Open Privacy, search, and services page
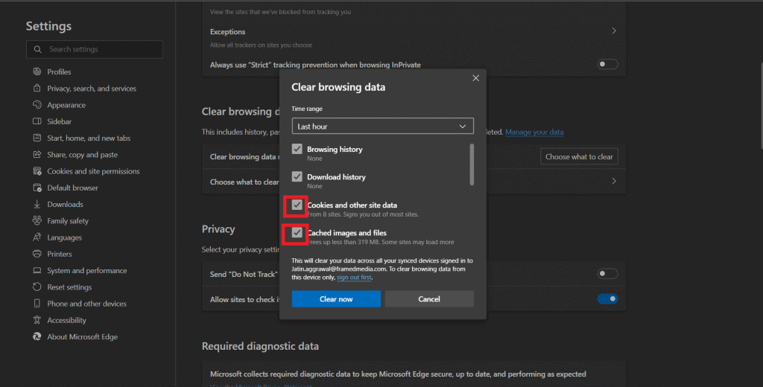Image resolution: width=763 pixels, height=387 pixels. pos(92,88)
